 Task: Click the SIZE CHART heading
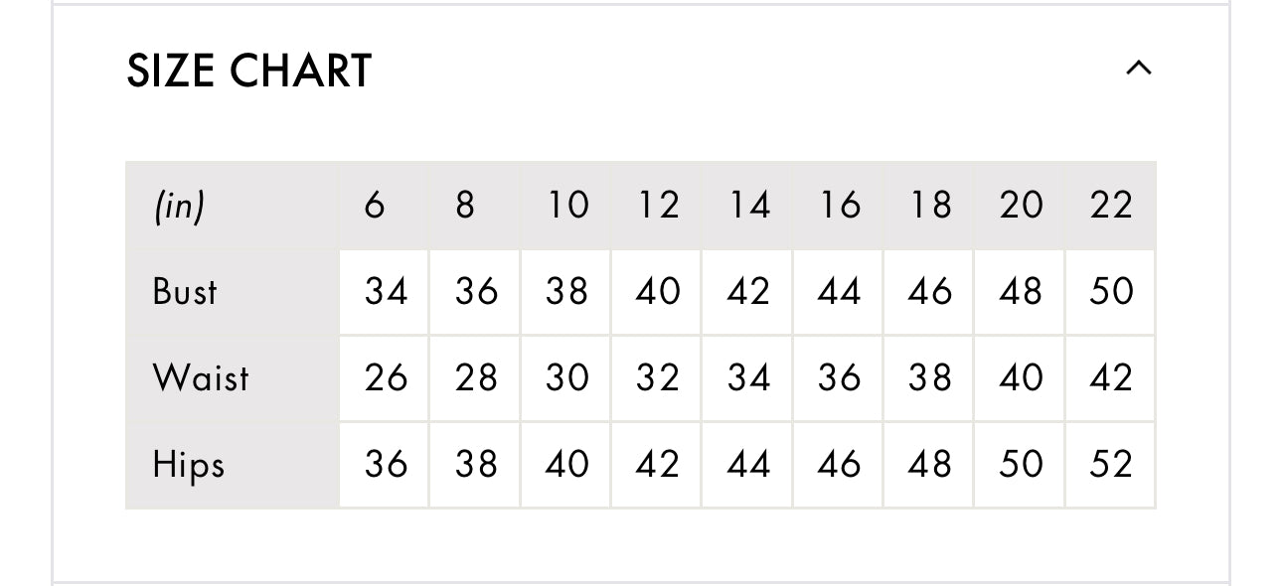click(x=249, y=72)
